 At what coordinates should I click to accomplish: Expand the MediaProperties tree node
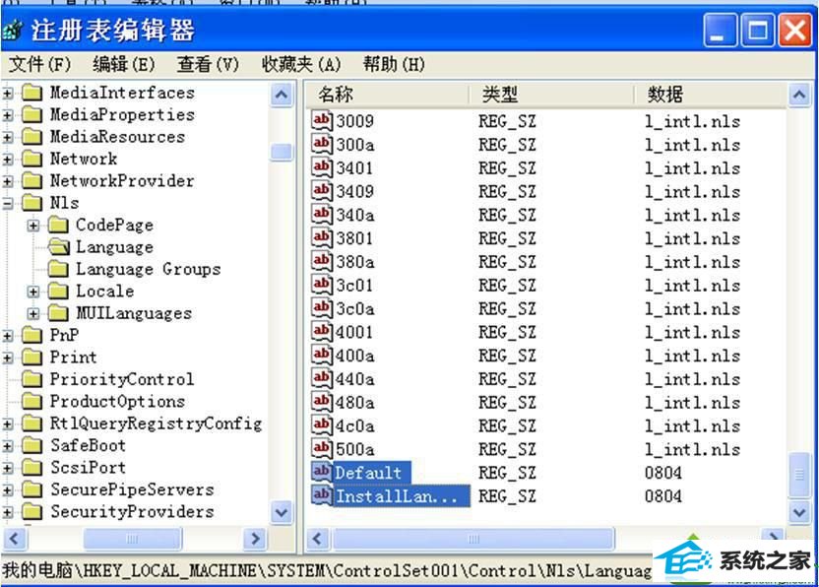point(7,115)
